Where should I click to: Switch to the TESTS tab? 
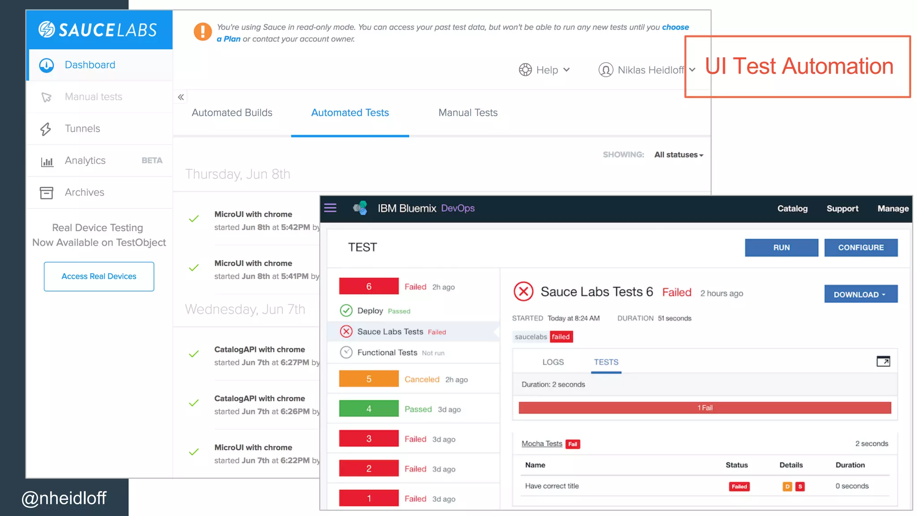[x=606, y=362]
